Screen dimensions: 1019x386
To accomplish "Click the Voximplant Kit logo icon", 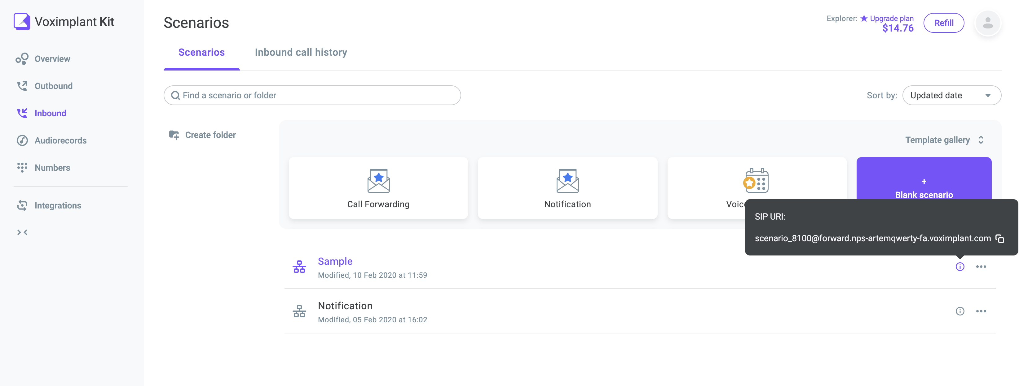I will [22, 21].
